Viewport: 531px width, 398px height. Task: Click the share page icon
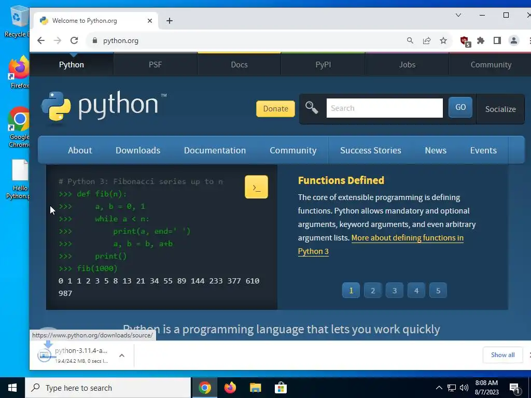pyautogui.click(x=427, y=40)
